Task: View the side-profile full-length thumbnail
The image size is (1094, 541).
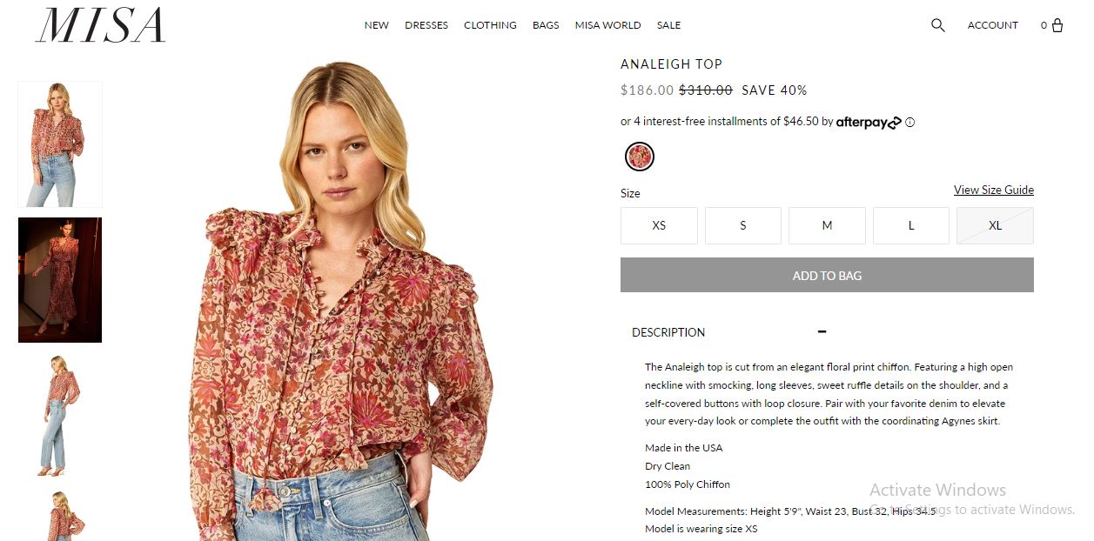Action: (60, 415)
